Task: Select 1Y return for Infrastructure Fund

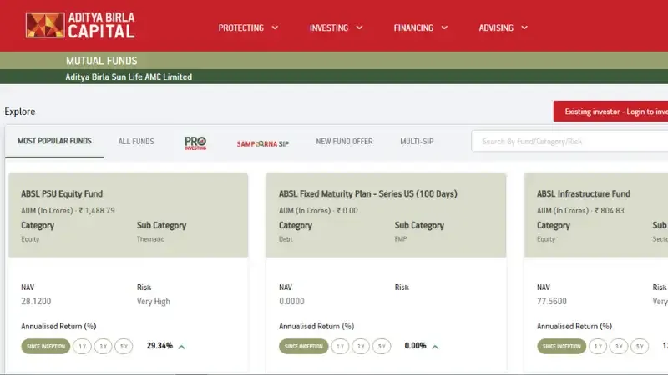Action: (598, 346)
